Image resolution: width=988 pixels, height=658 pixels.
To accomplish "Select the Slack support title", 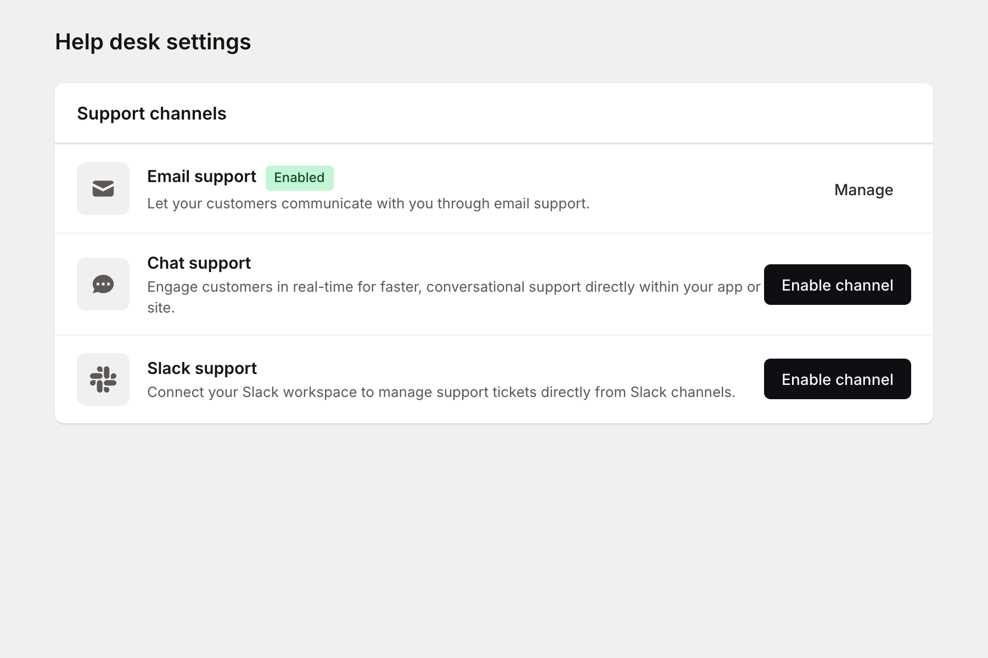I will [x=201, y=368].
